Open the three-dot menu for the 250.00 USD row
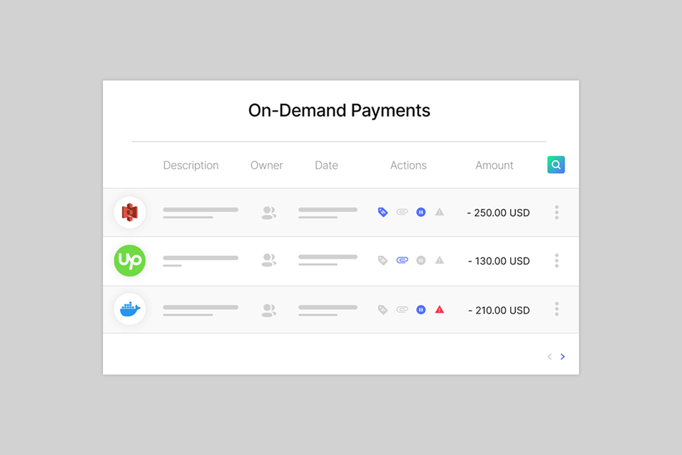Viewport: 682px width, 455px height. (x=557, y=213)
